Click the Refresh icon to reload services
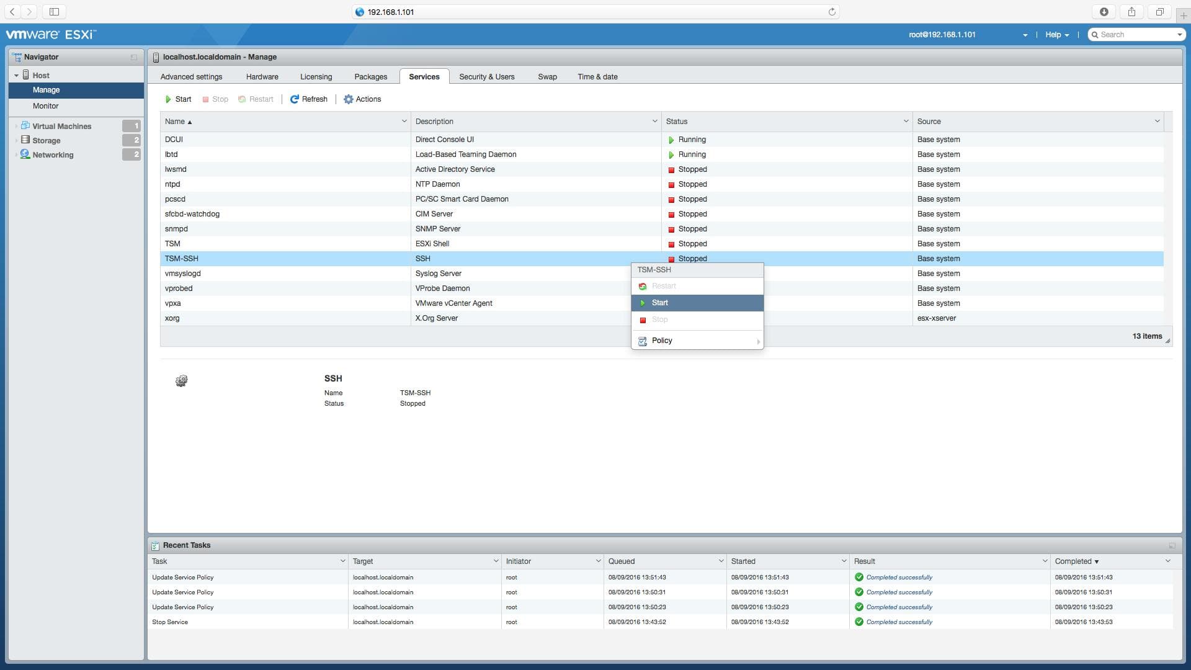This screenshot has width=1191, height=670. [x=294, y=99]
